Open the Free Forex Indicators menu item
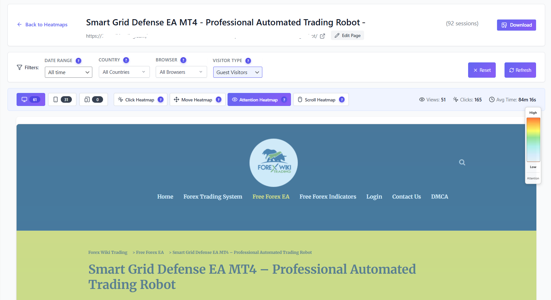 [x=328, y=197]
